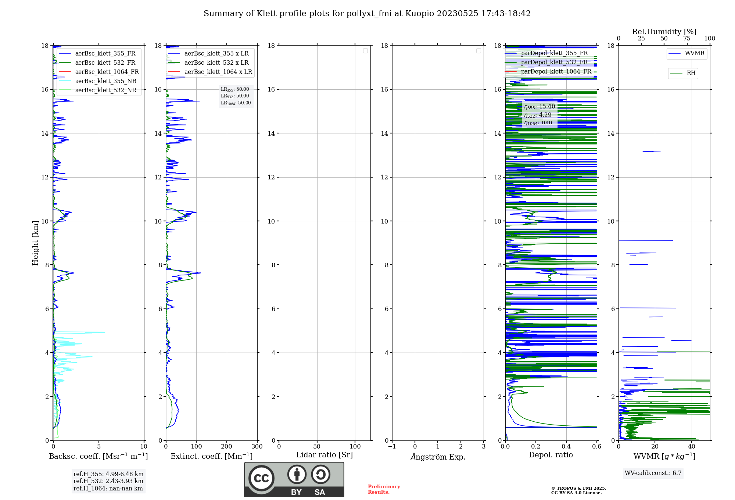Click the LR1064: 50.00 annotation

click(x=236, y=103)
